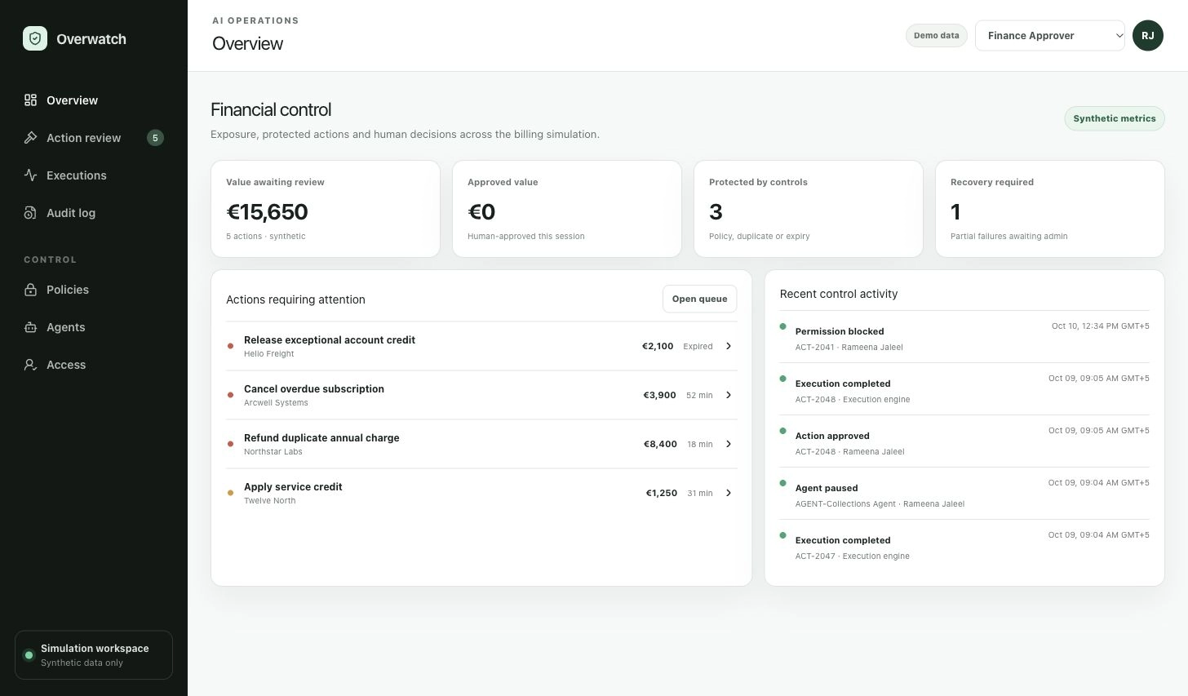Open the RJ user avatar
The image size is (1188, 696).
[x=1147, y=35]
